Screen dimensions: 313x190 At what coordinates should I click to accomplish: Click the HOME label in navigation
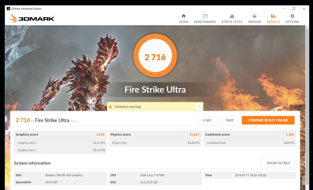[x=183, y=22]
